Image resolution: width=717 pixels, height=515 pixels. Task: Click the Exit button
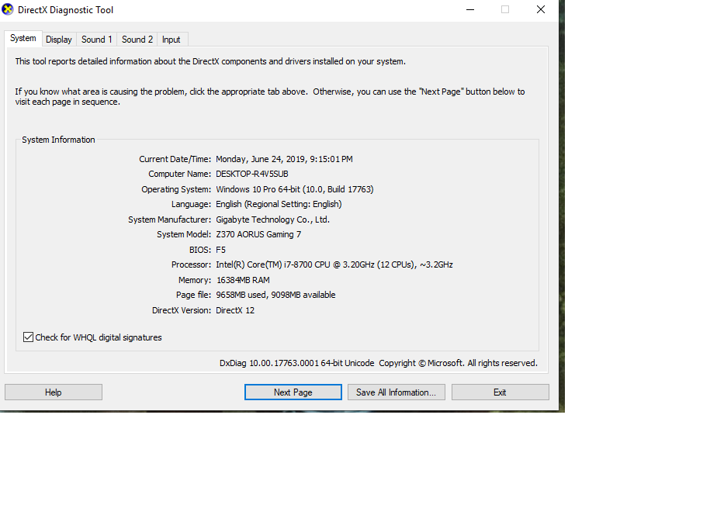(501, 392)
